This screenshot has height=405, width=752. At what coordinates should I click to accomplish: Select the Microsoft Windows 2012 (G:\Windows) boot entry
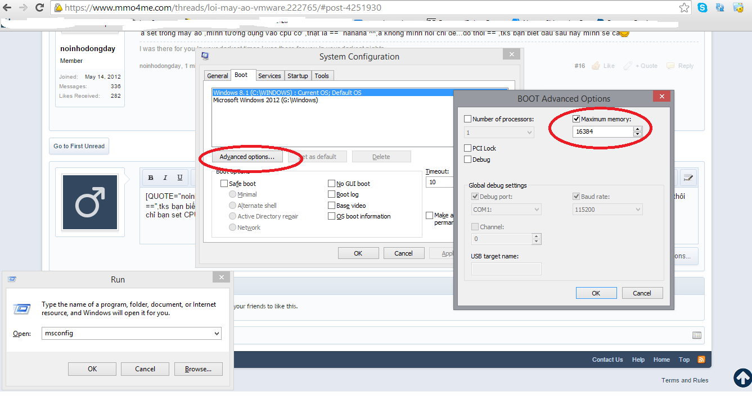click(x=265, y=100)
